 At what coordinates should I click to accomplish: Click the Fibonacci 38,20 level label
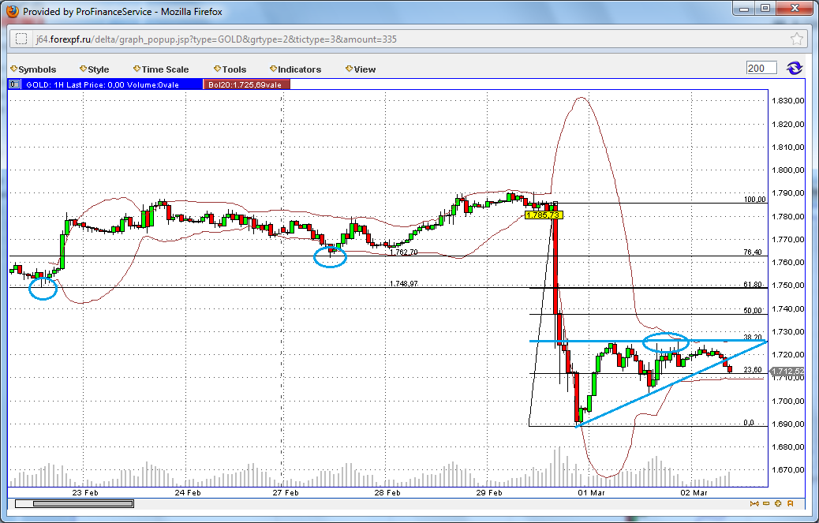click(x=753, y=337)
